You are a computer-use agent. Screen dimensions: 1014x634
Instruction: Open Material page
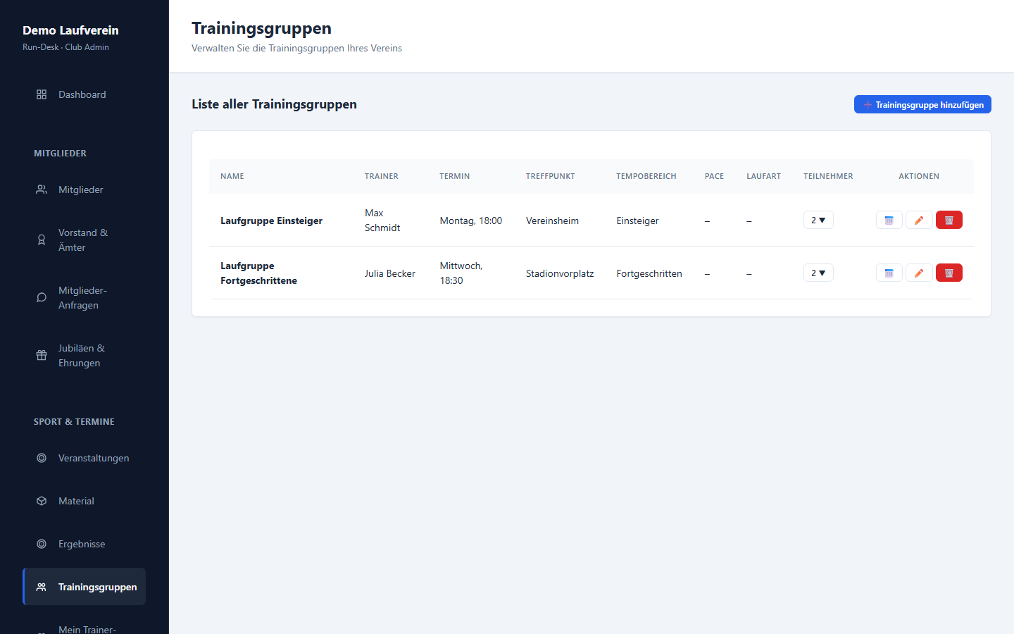click(84, 501)
